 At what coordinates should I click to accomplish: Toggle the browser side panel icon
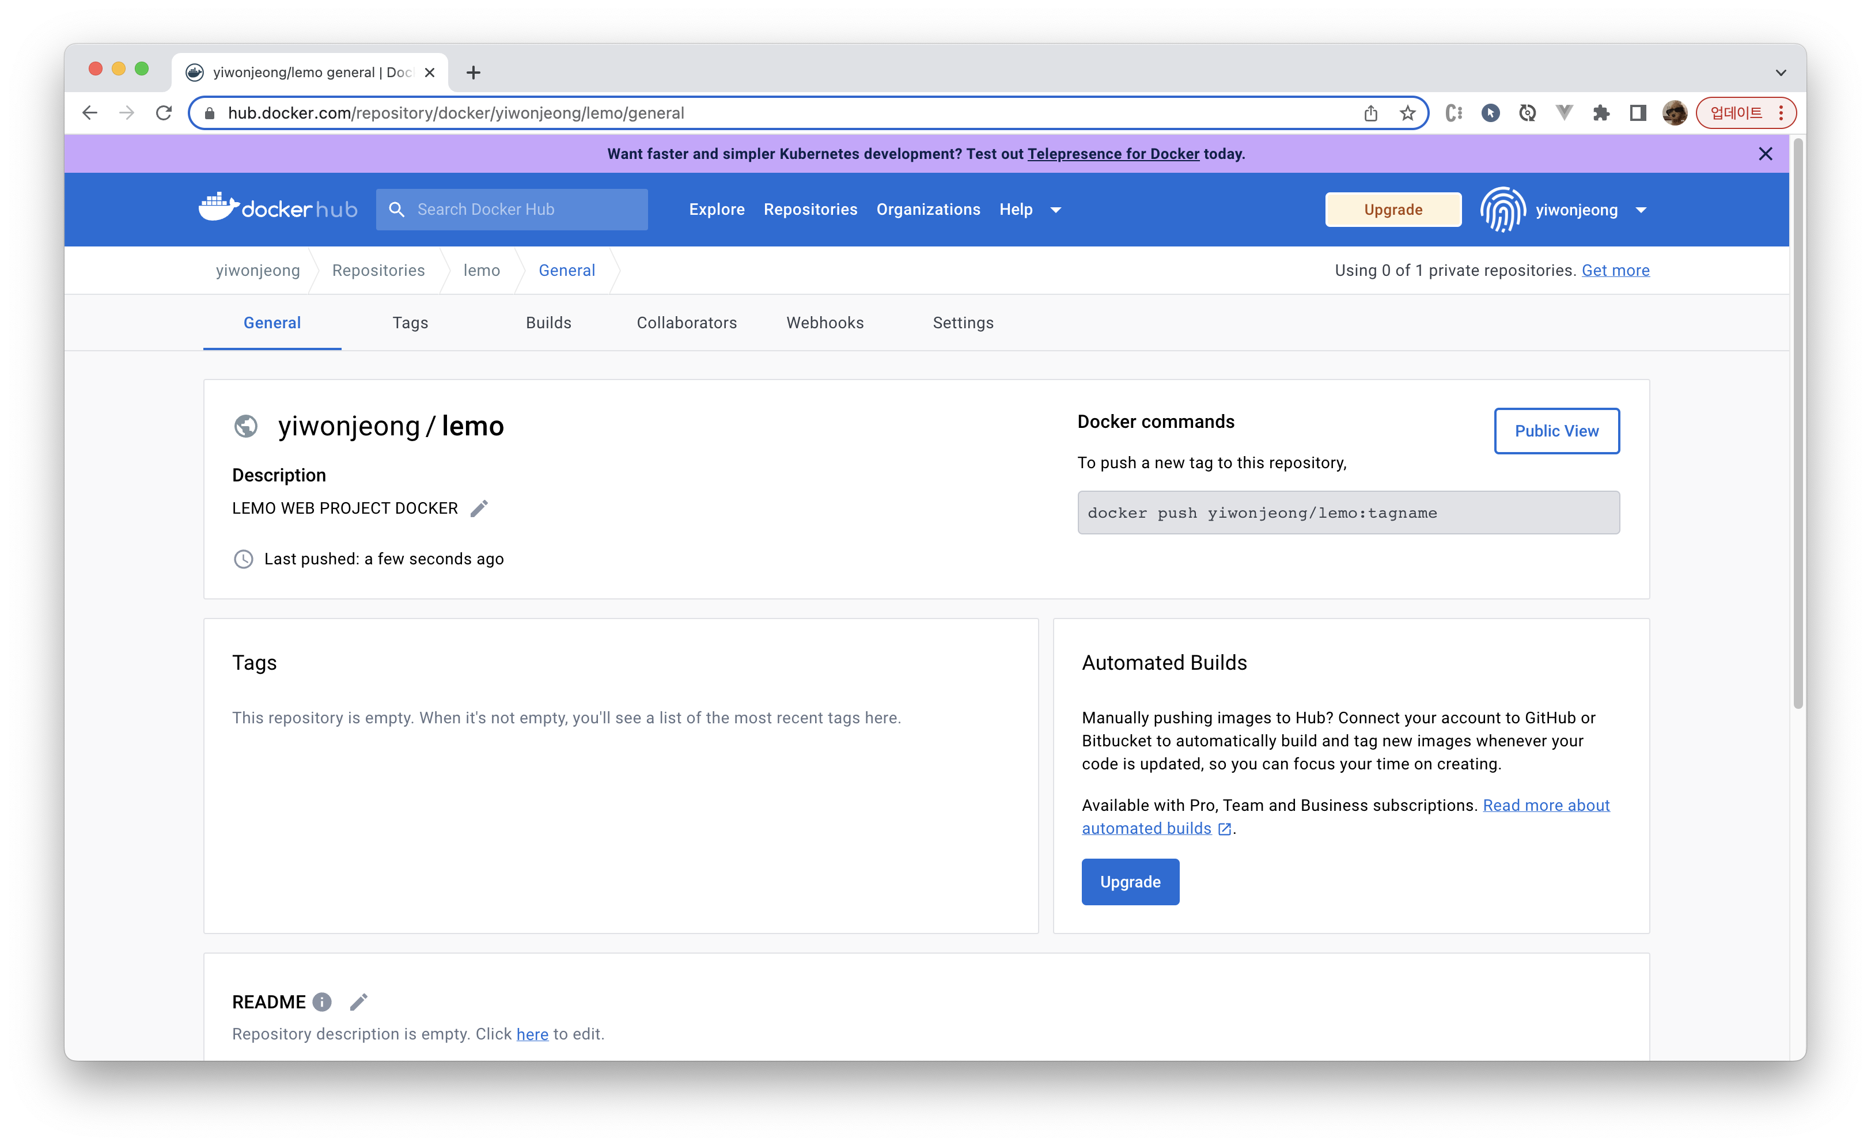click(1638, 113)
